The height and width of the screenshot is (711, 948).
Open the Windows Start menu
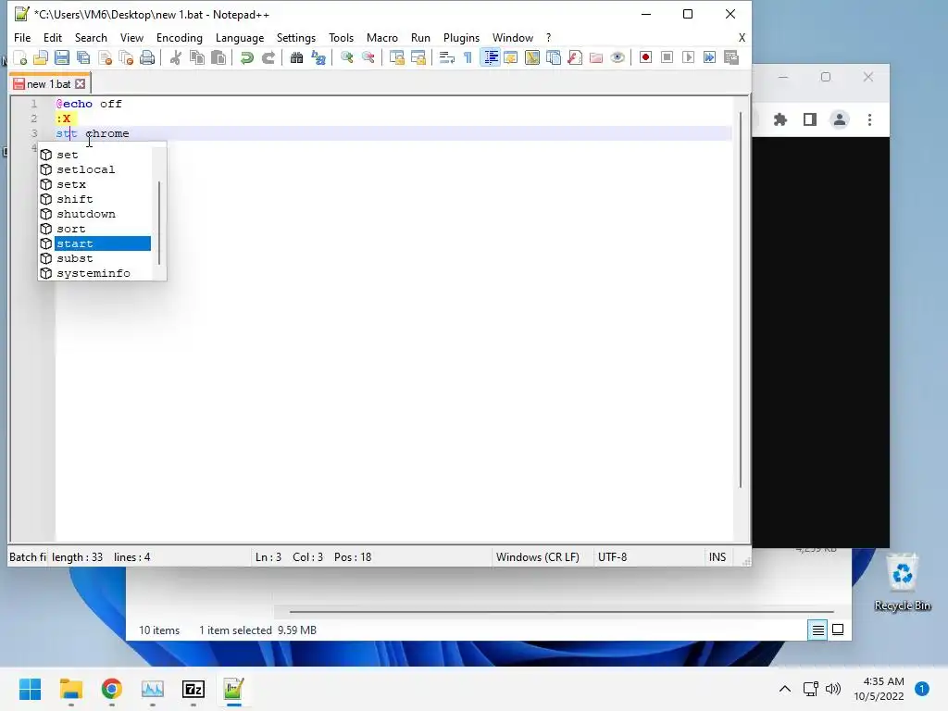(x=31, y=689)
